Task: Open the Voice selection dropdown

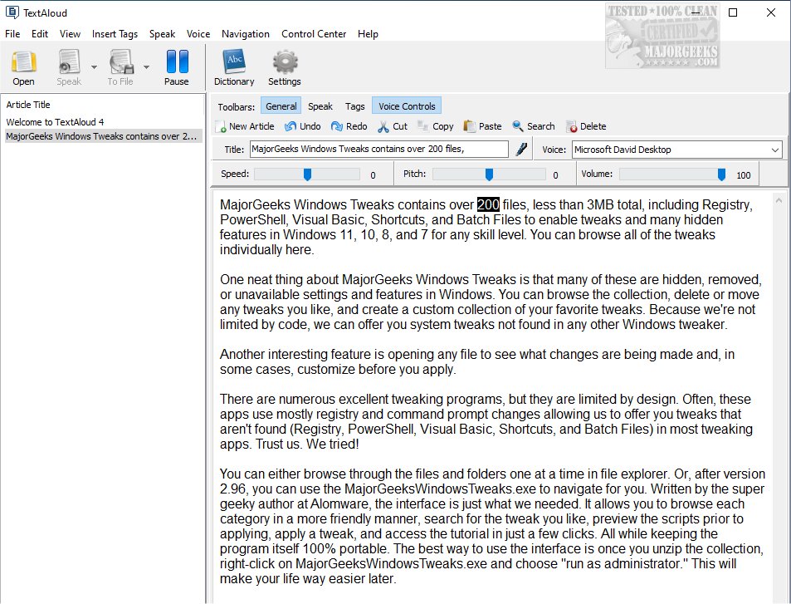Action: coord(775,150)
